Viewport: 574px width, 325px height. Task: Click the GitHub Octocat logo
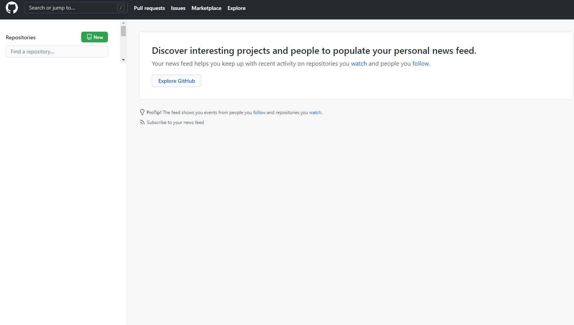click(x=12, y=8)
